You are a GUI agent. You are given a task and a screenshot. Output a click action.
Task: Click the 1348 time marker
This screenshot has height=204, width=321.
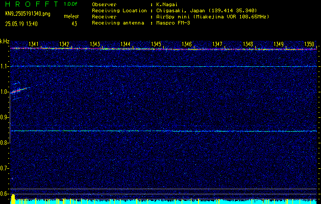[x=248, y=44]
